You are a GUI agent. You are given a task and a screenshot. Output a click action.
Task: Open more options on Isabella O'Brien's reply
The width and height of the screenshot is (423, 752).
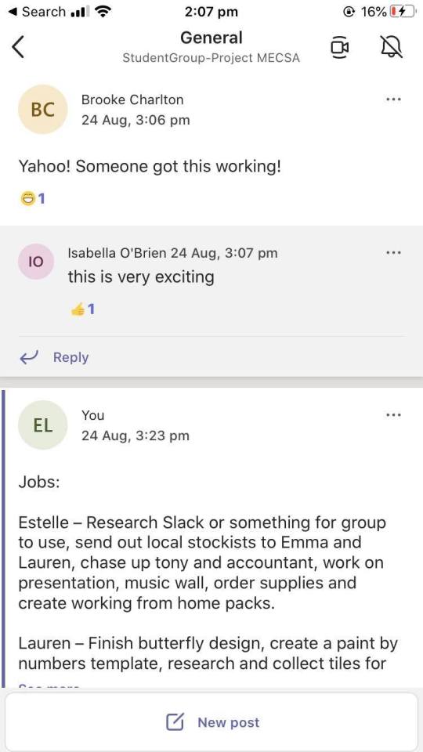[393, 252]
